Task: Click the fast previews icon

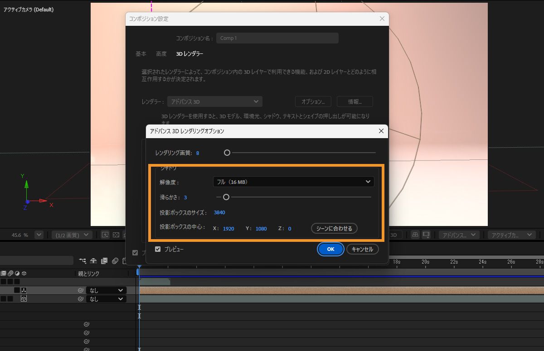Action: (x=106, y=234)
